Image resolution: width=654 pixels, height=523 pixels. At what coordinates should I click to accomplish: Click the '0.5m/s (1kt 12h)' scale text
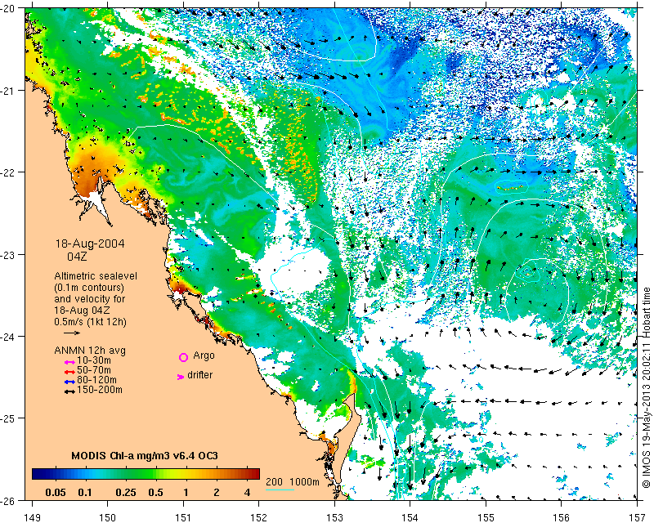click(x=90, y=322)
